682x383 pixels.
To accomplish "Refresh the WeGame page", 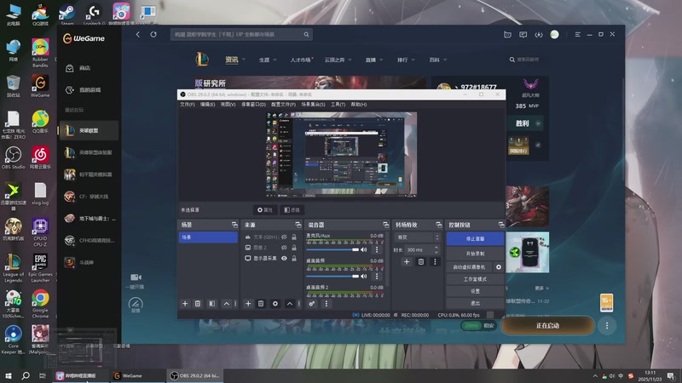I will pyautogui.click(x=153, y=34).
